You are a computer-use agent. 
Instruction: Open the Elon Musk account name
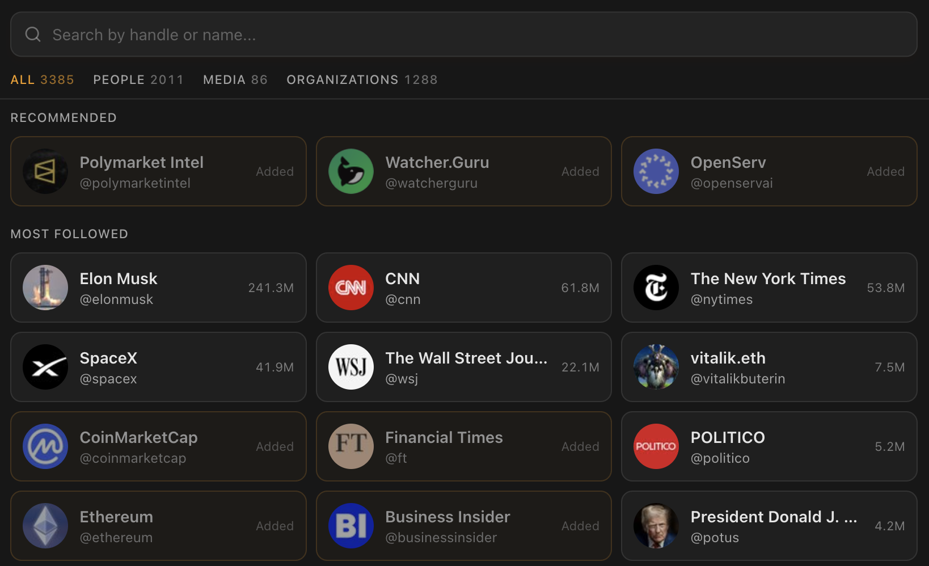tap(119, 278)
